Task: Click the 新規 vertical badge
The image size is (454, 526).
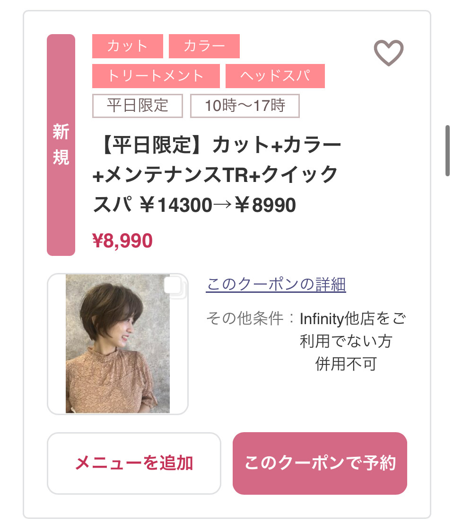Action: [61, 145]
